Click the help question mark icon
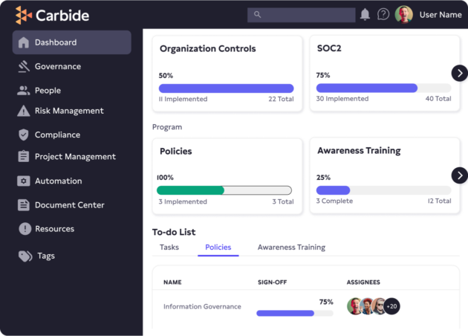 383,14
